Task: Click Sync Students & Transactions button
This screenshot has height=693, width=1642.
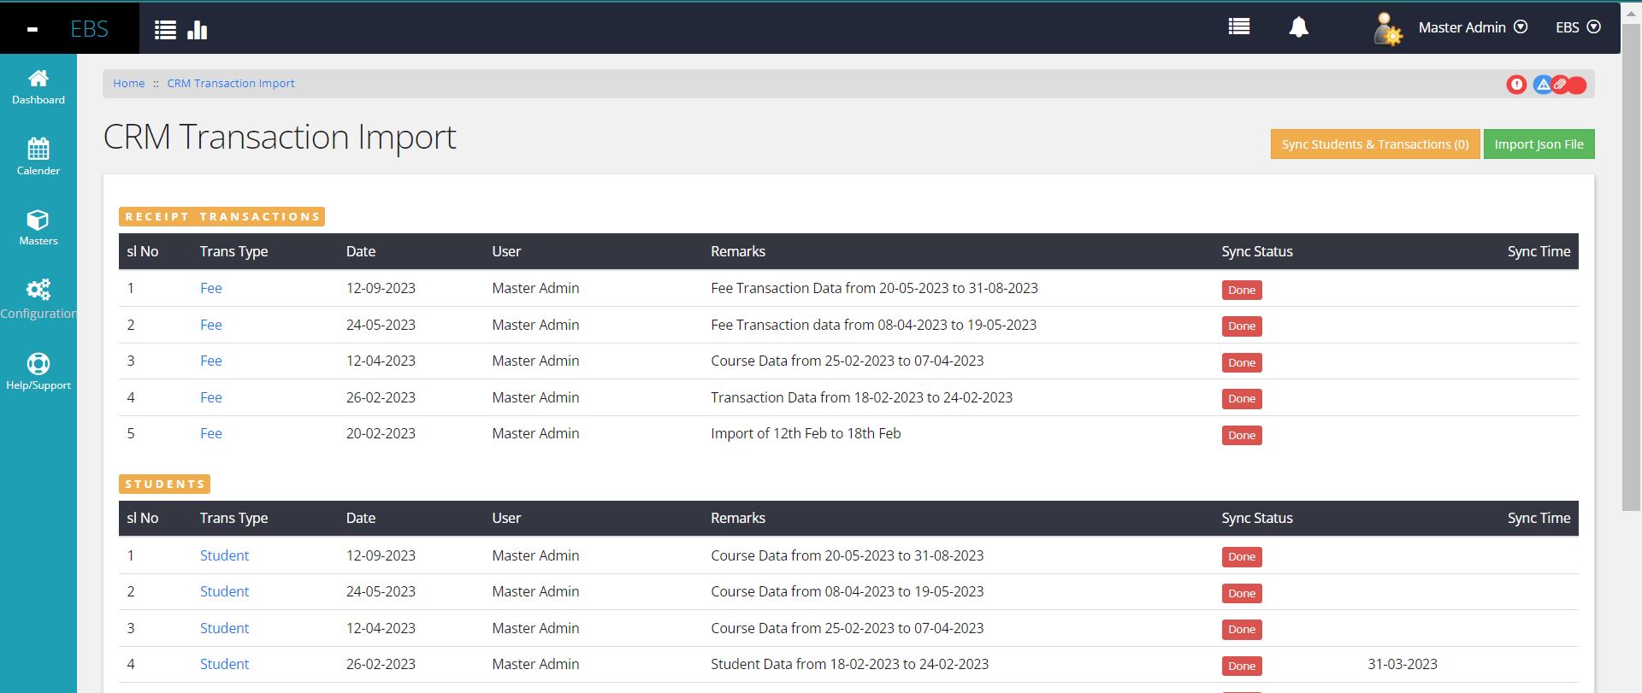Action: [x=1374, y=144]
